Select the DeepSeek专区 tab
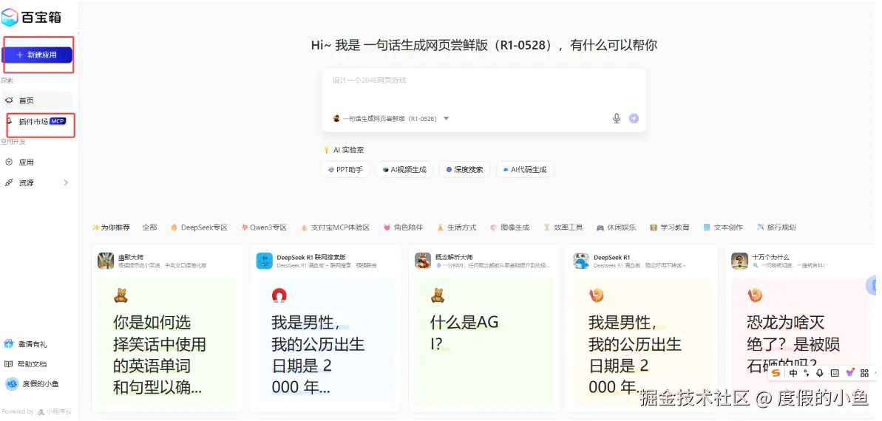This screenshot has width=882, height=421. coord(199,227)
